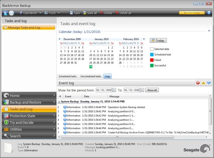Select Manage Tasks and Log
Screen dimensions: 214x158
(29, 27)
